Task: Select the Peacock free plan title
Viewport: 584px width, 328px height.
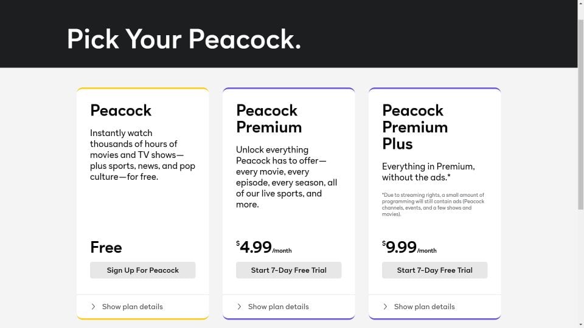Action: pyautogui.click(x=120, y=111)
